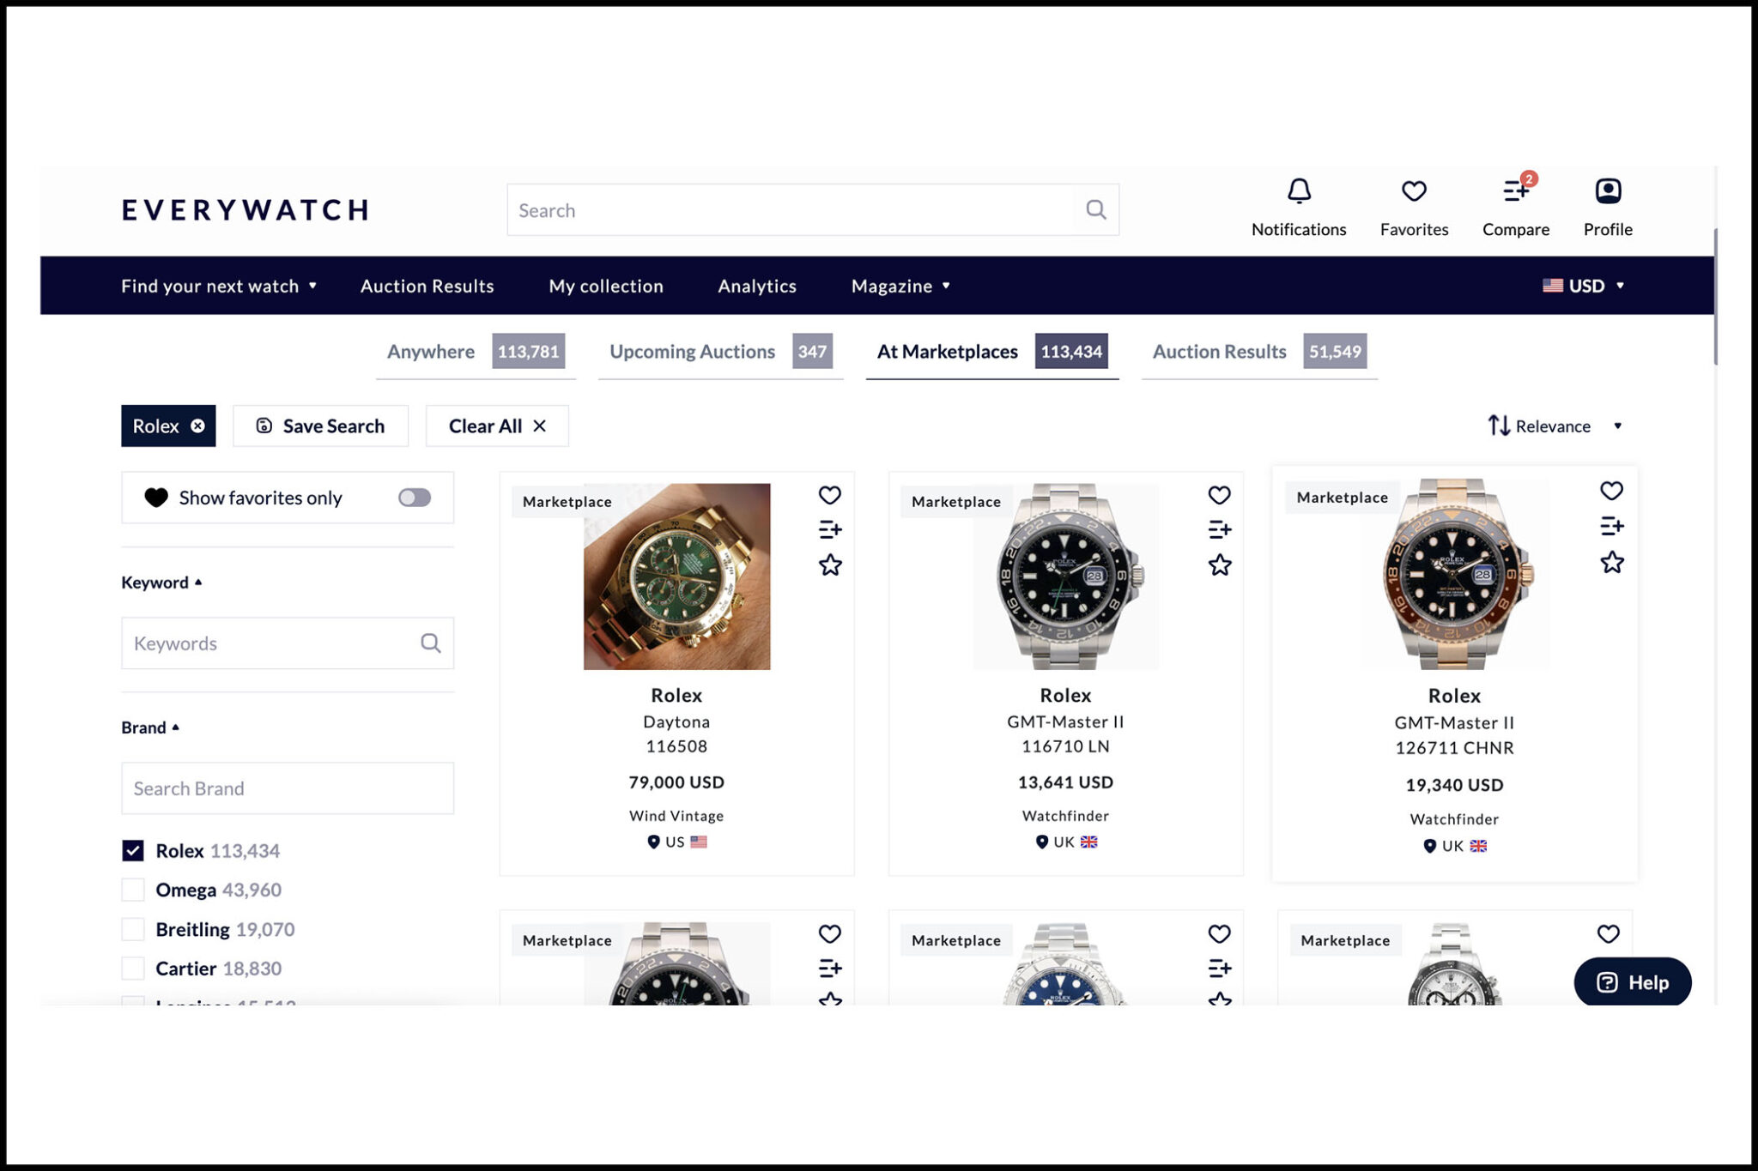
Task: Star the GMT-Master II 126711 CHNR listing
Action: click(1613, 562)
